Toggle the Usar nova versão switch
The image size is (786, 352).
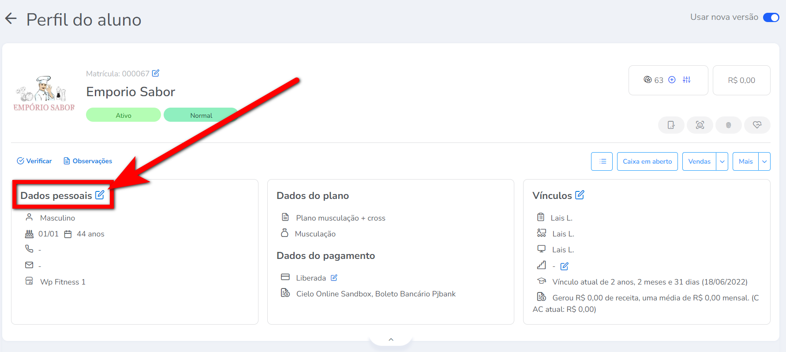pyautogui.click(x=771, y=17)
